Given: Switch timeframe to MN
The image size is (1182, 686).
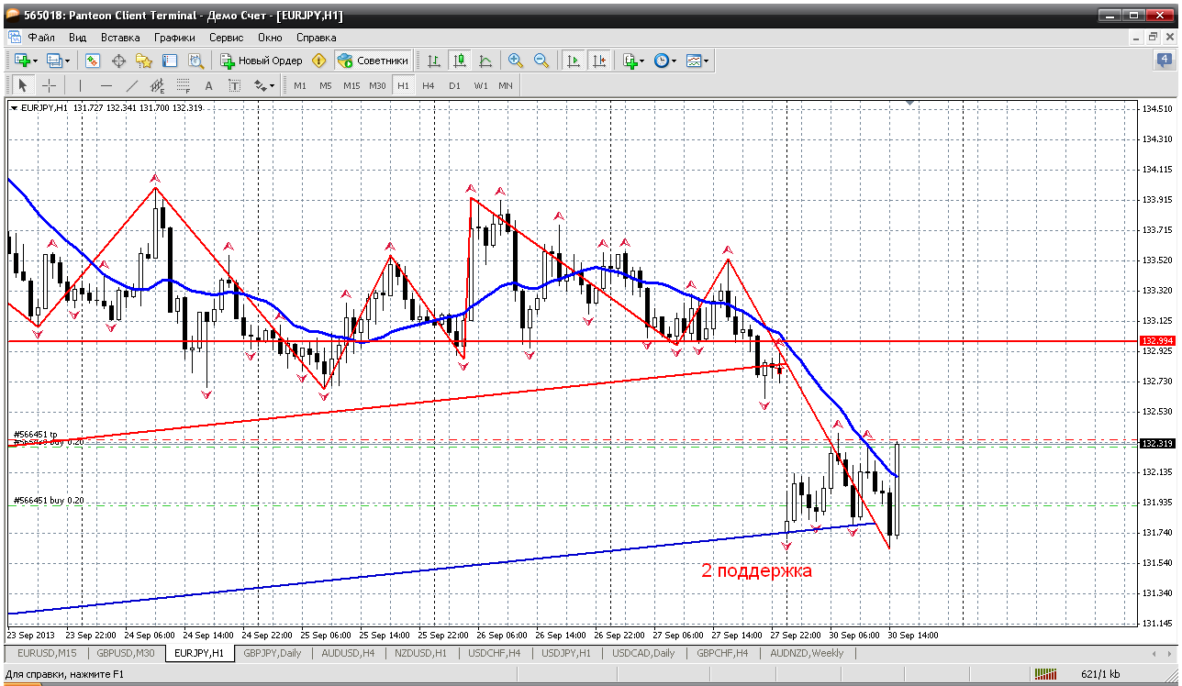Looking at the screenshot, I should click(x=506, y=85).
